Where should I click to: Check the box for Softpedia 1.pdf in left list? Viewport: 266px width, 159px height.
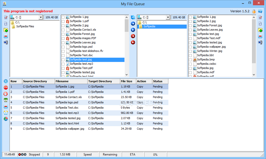tap(63, 21)
